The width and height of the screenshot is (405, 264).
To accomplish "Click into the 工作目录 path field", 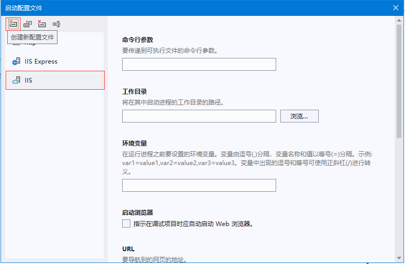I will pyautogui.click(x=199, y=116).
